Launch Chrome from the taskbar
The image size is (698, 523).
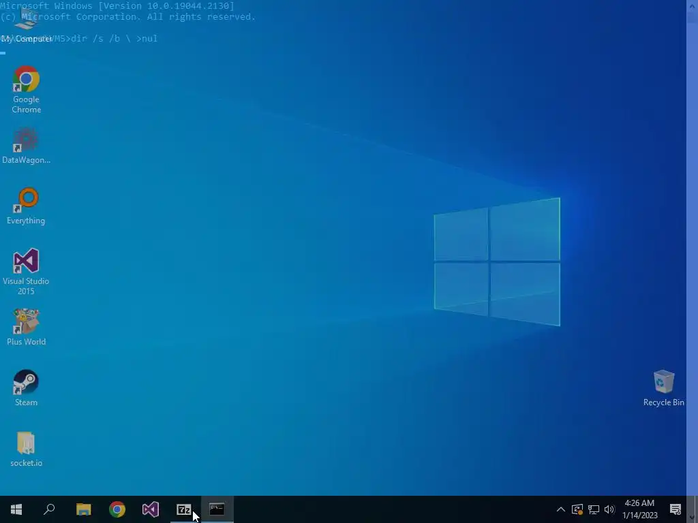tap(117, 509)
